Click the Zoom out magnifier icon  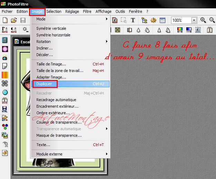pos(212,20)
